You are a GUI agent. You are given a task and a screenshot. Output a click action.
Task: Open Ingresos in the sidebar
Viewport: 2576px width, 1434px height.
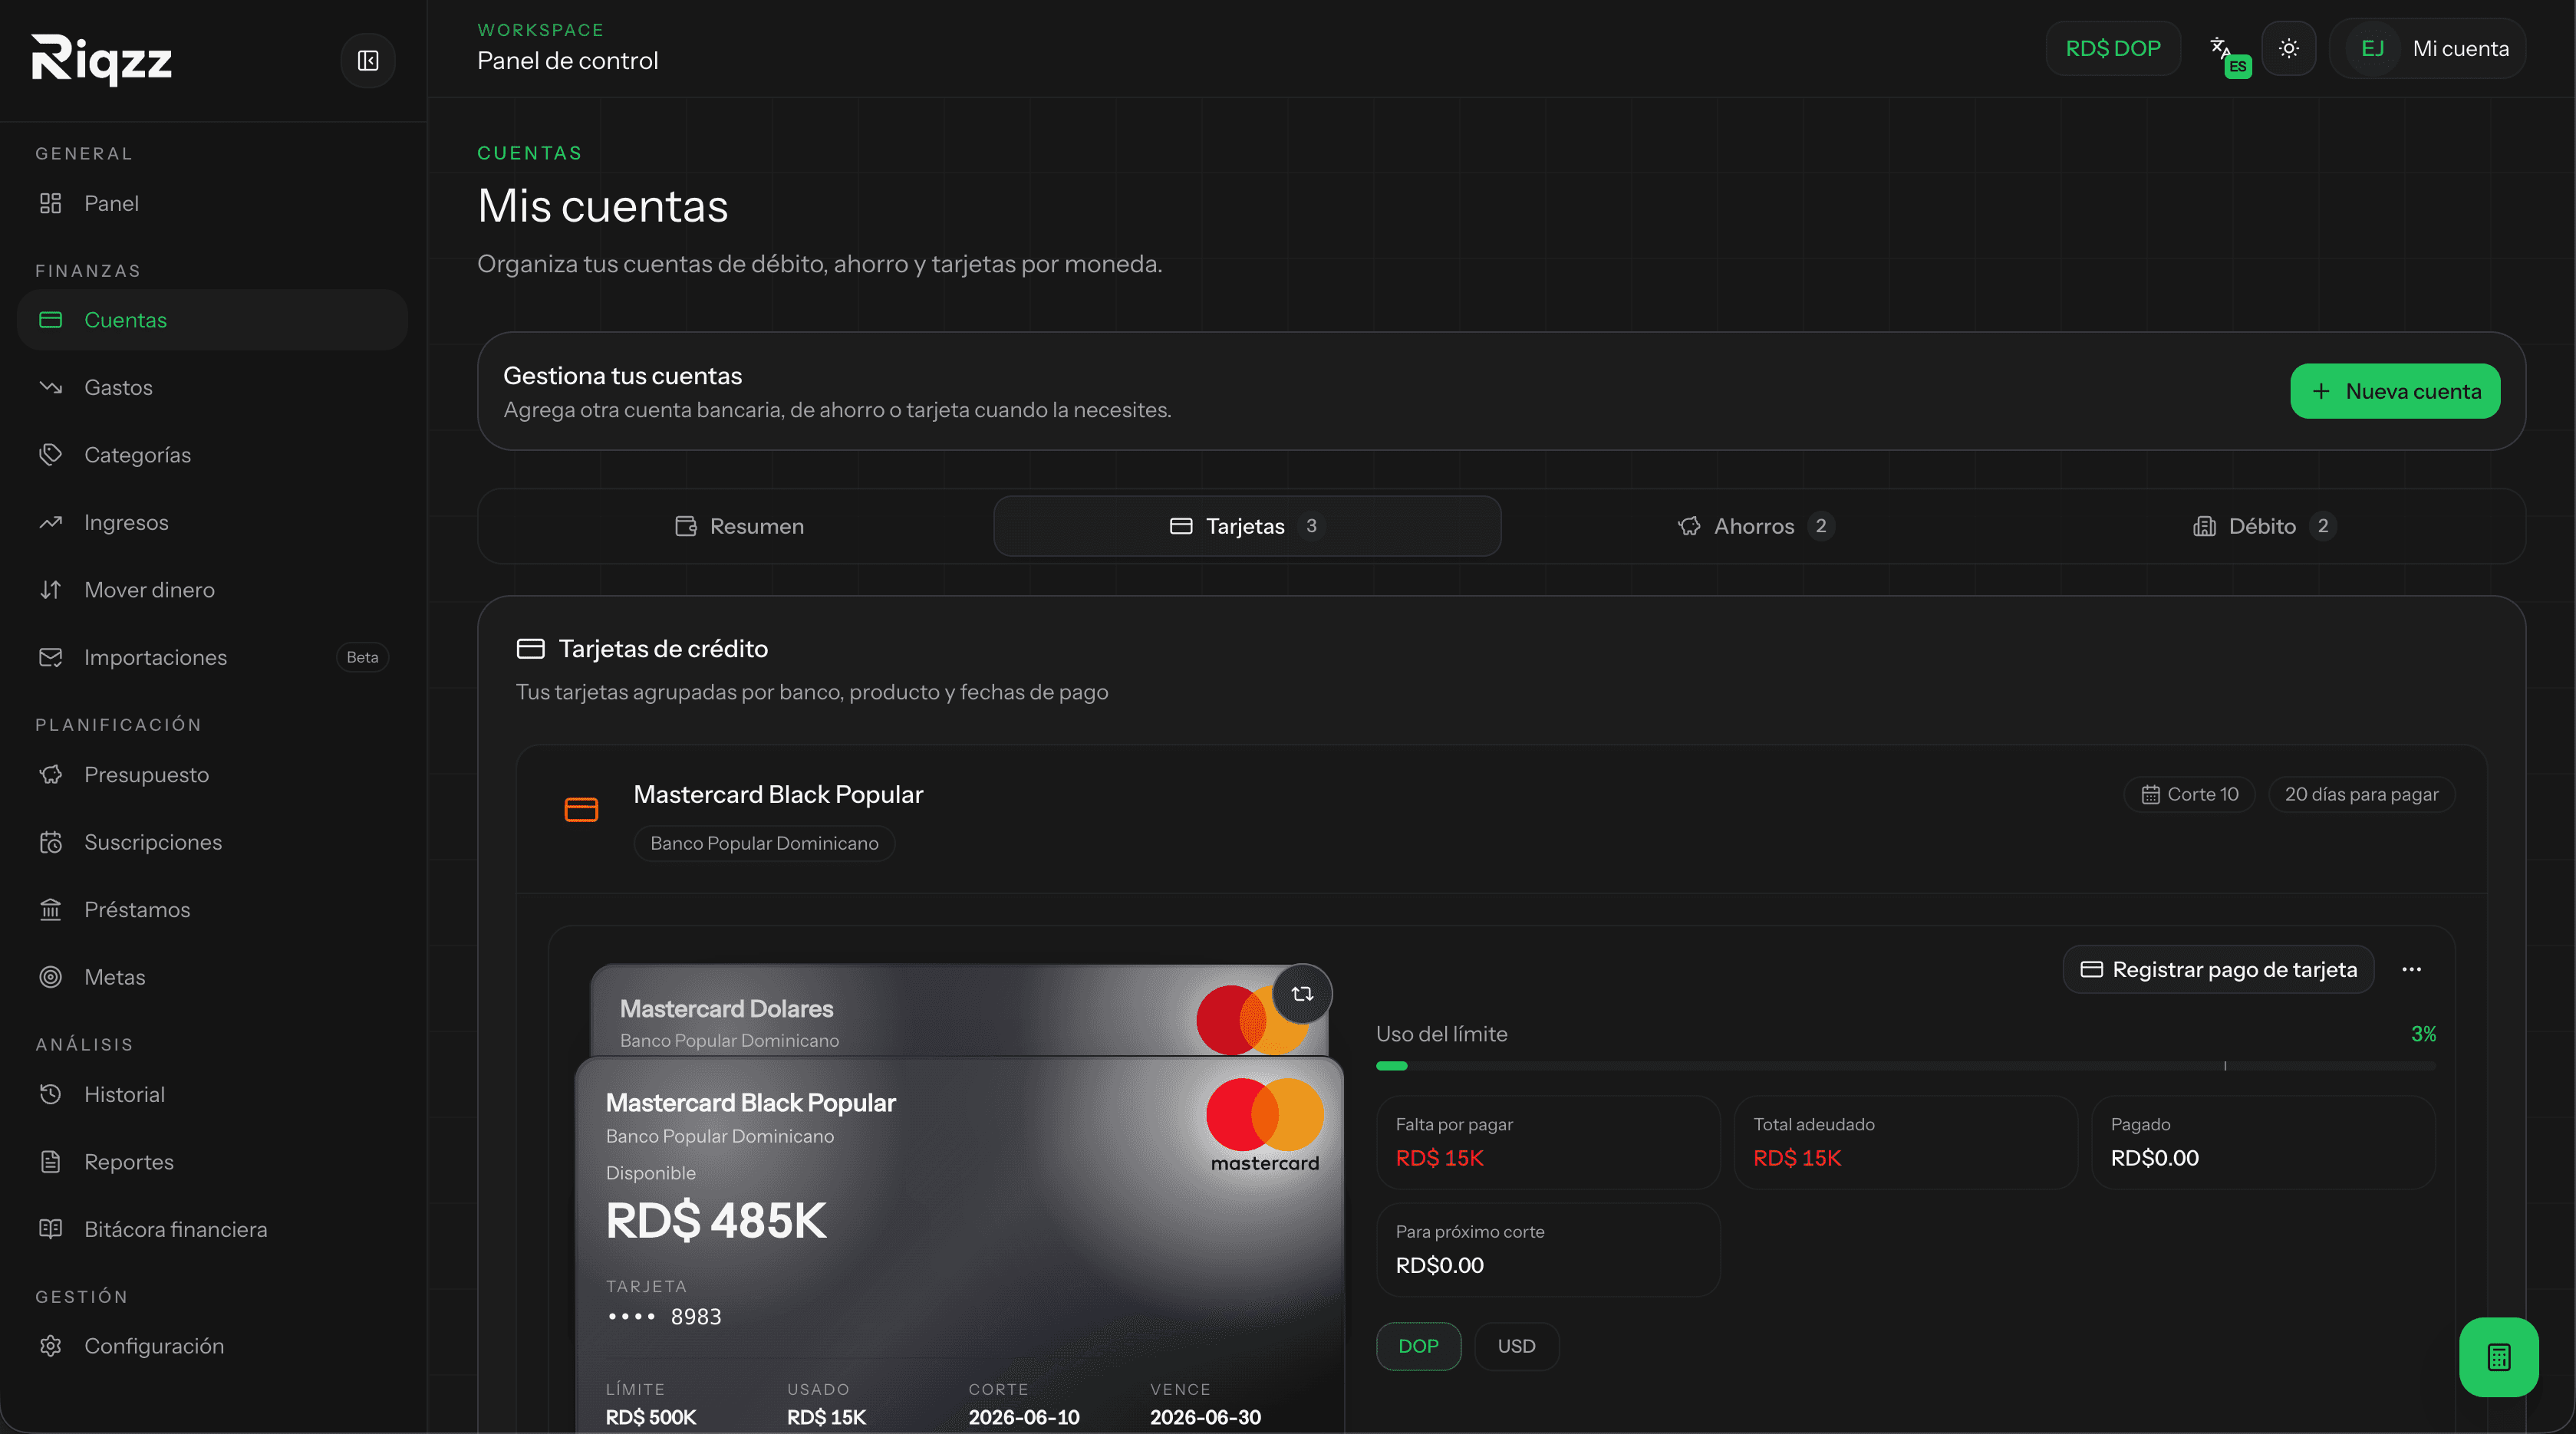(x=212, y=521)
